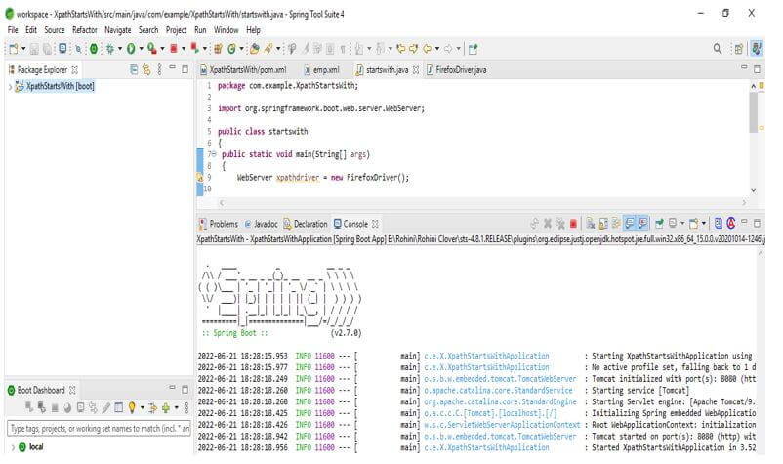Close the startswith.java editor tab
The image size is (783, 464).
pos(416,70)
